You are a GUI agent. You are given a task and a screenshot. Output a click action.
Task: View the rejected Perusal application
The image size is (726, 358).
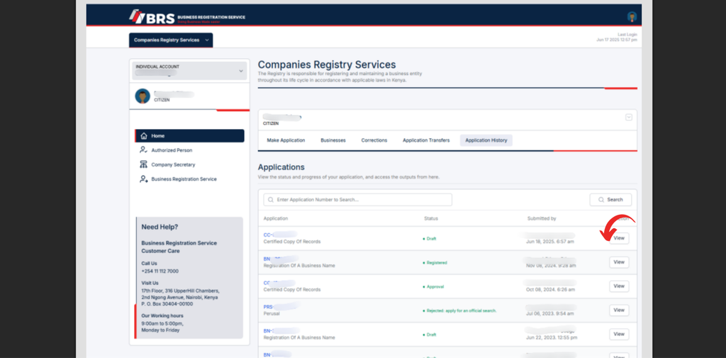[619, 311]
